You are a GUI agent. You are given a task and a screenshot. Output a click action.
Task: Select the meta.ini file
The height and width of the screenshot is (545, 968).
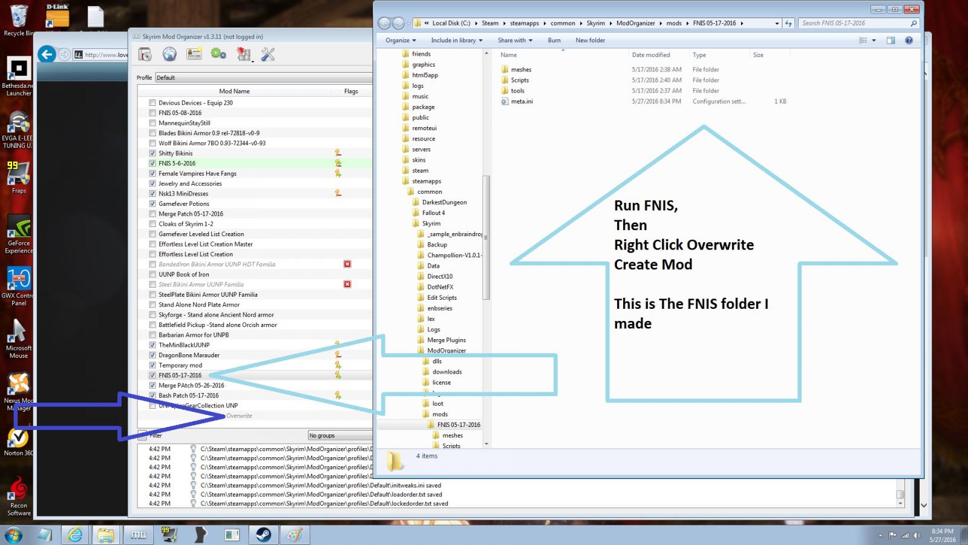click(x=522, y=102)
